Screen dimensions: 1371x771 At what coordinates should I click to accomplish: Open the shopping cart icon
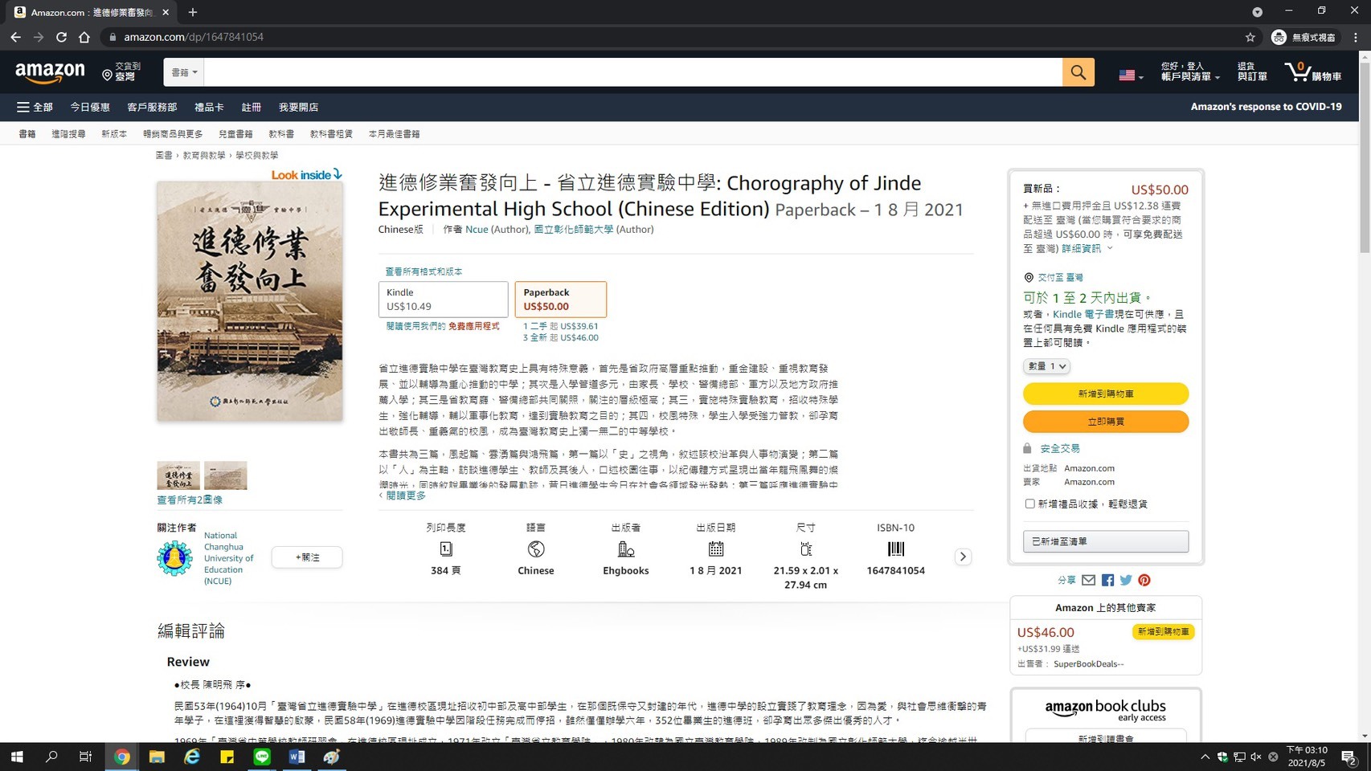[x=1312, y=72]
